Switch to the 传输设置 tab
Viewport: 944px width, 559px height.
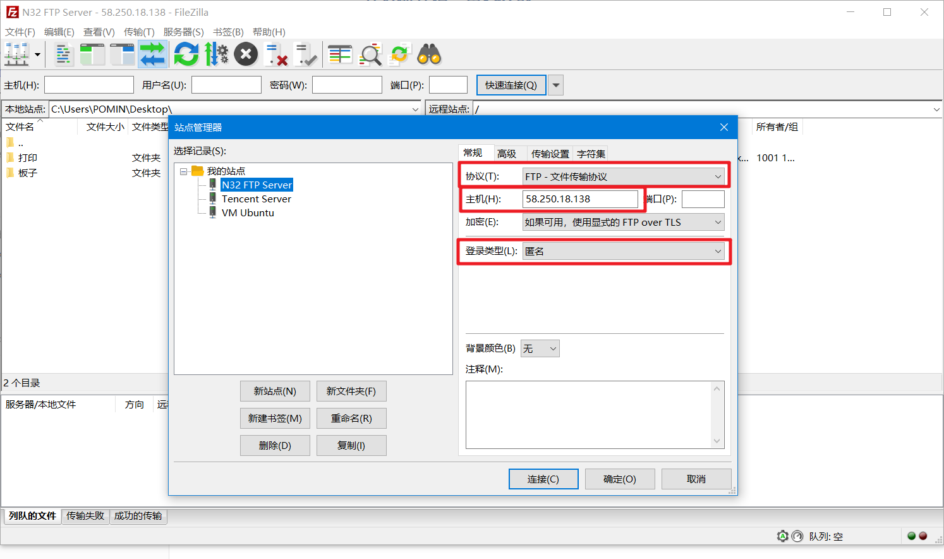coord(550,154)
